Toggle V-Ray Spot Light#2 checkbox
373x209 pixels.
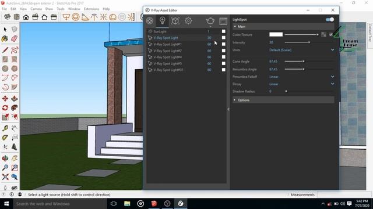[224, 51]
